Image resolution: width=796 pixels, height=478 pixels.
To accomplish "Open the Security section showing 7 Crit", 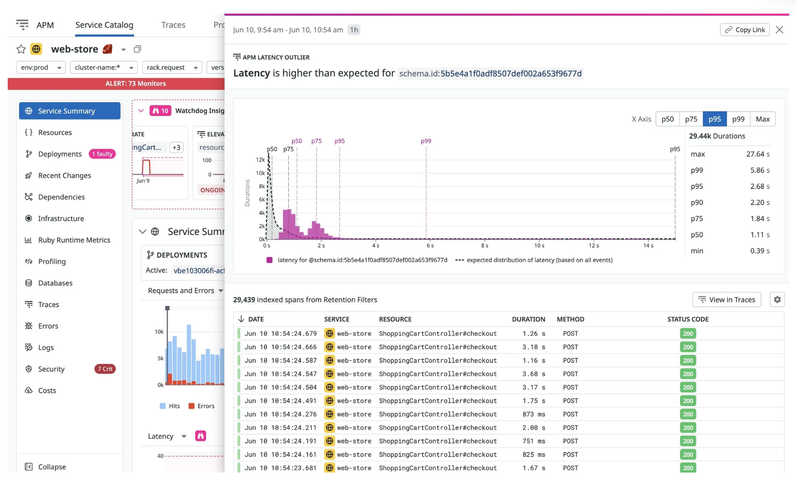I will 51,369.
